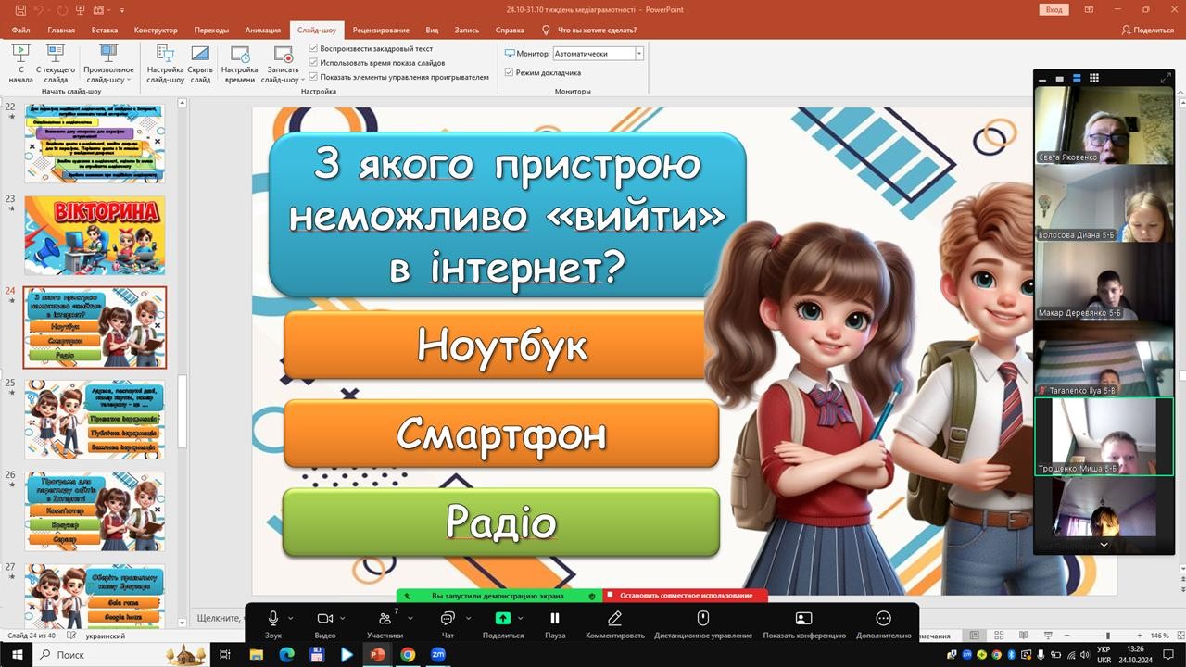Toggle Использовать время показа слайдов checkbox
The width and height of the screenshot is (1186, 667).
tap(313, 62)
